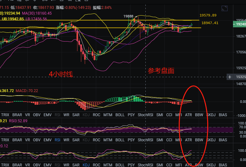Open MTM in the bottom indicator row
Viewport: 246px width, 167px height.
pyautogui.click(x=108, y=165)
